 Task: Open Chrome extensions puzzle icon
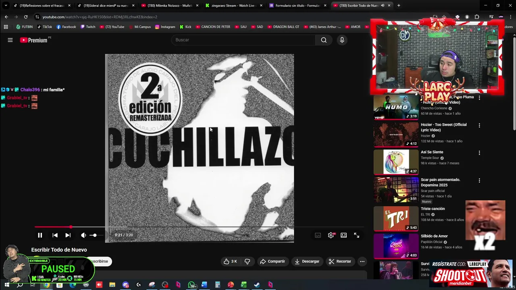point(477,17)
